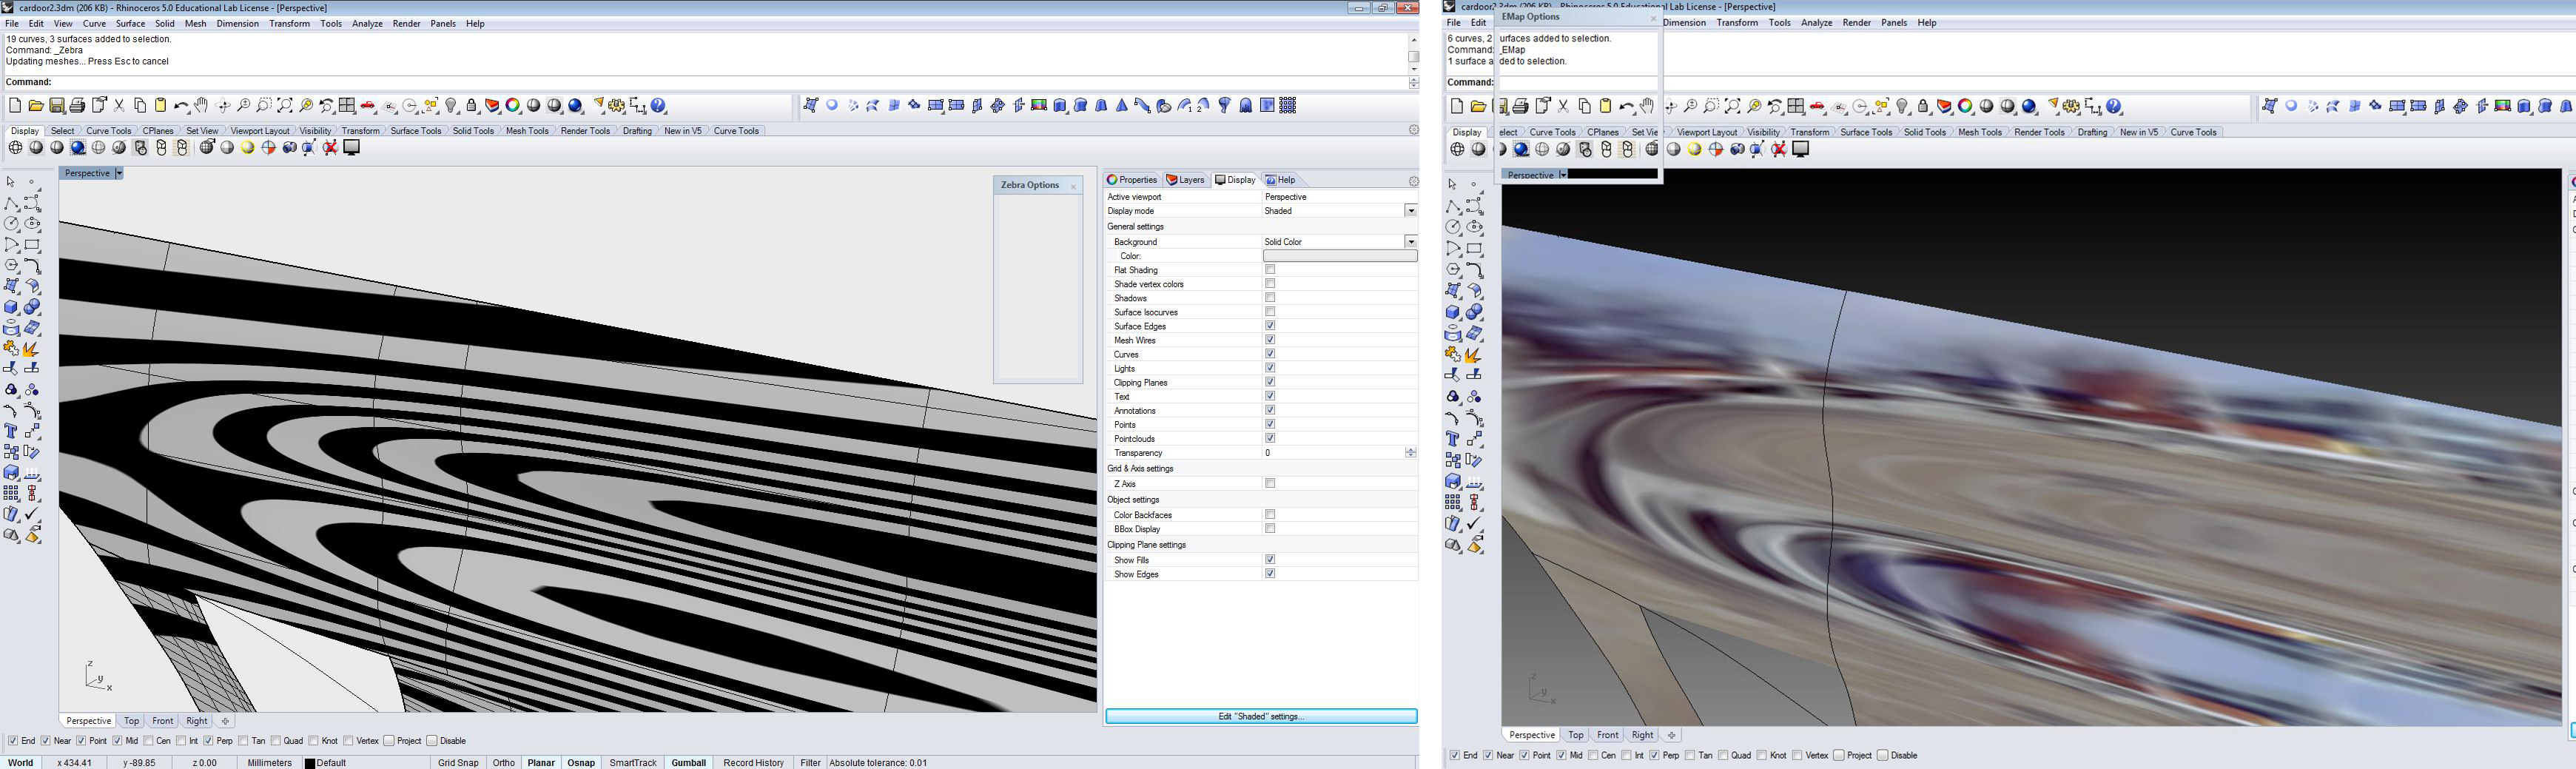Click the light bulb Hide icon in left window
The image size is (2576, 769).
451,105
